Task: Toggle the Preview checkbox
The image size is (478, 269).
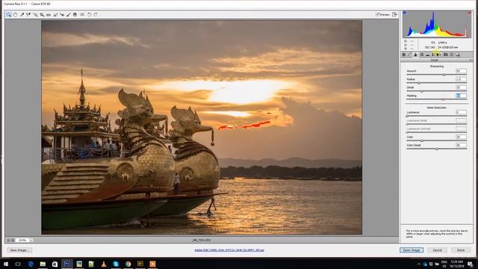Action: 377,14
